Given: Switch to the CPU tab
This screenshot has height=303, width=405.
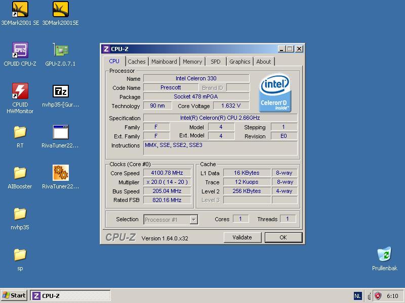Looking at the screenshot, I should (x=114, y=61).
